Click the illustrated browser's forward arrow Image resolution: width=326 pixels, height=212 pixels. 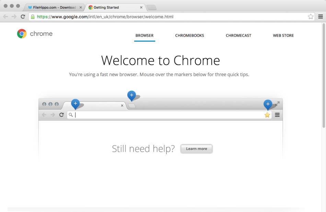(x=53, y=115)
